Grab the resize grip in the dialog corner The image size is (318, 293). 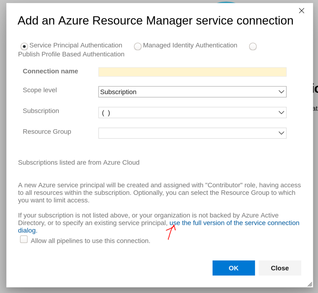coord(310,284)
